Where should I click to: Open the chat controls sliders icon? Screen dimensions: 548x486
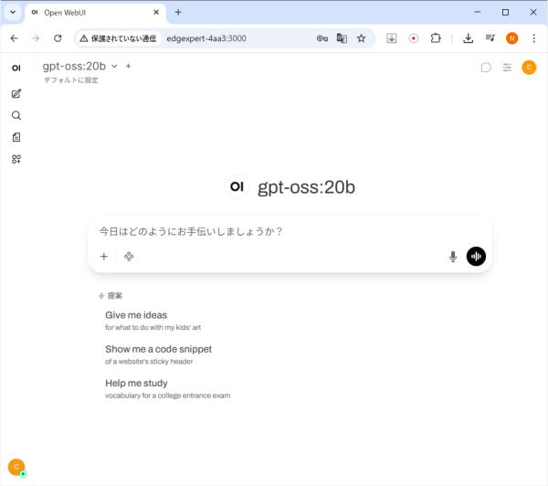(x=507, y=67)
